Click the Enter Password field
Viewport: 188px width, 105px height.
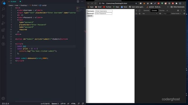(103, 13)
